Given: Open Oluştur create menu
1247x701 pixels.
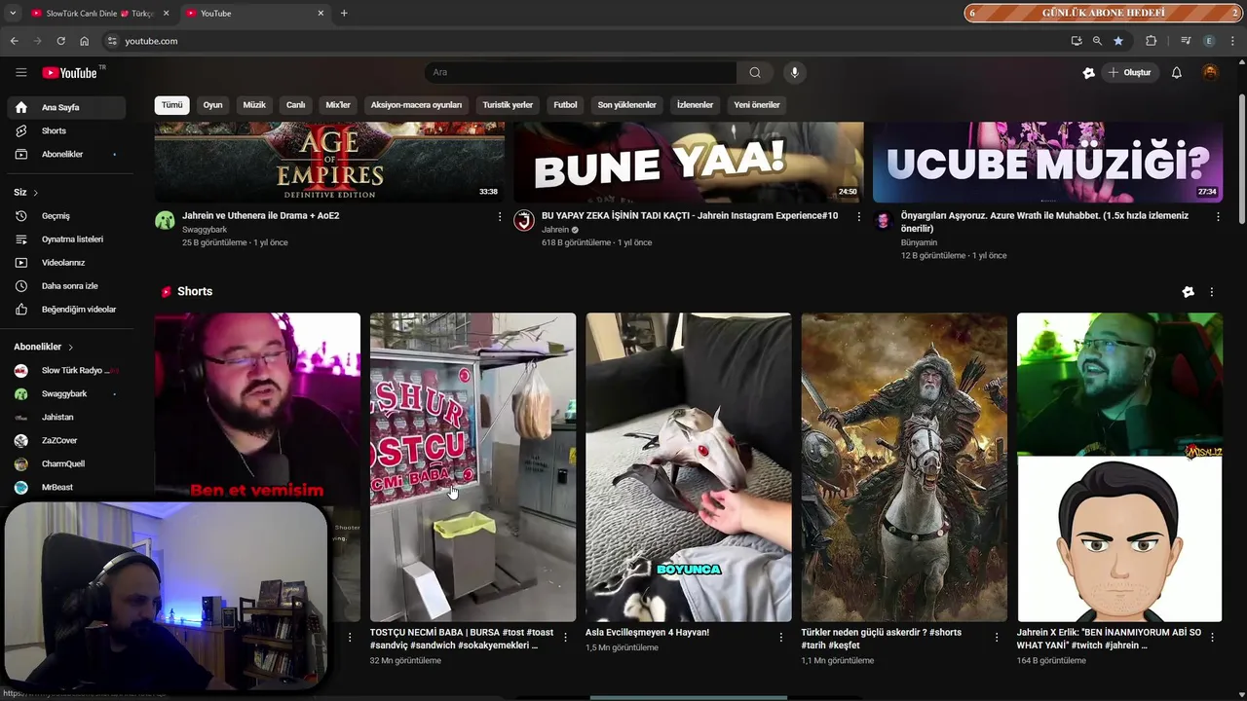Looking at the screenshot, I should (x=1129, y=72).
